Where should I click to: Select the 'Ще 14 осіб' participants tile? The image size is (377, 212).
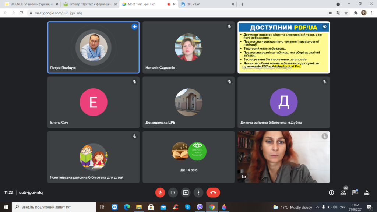click(x=188, y=157)
